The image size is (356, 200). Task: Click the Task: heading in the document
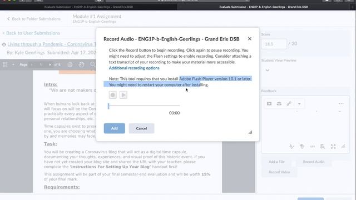(x=51, y=144)
